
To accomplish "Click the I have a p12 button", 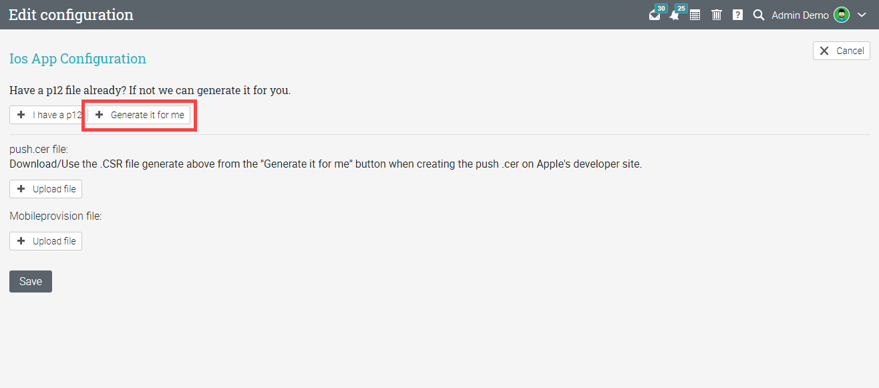I will pyautogui.click(x=48, y=115).
